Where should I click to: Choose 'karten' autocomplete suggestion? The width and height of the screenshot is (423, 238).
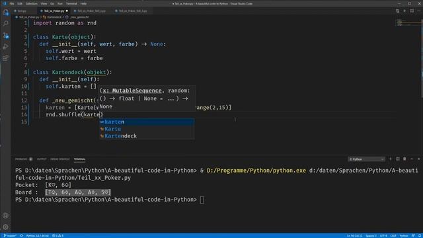(x=147, y=122)
